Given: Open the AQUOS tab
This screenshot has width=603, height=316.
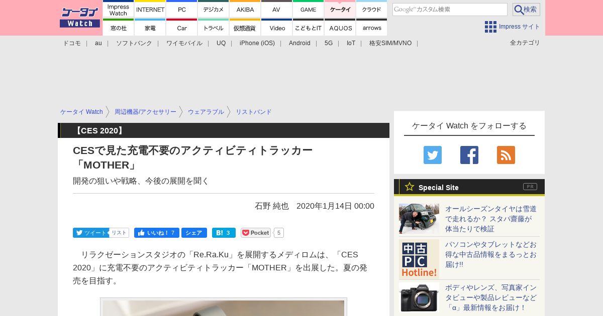Looking at the screenshot, I should click(340, 28).
